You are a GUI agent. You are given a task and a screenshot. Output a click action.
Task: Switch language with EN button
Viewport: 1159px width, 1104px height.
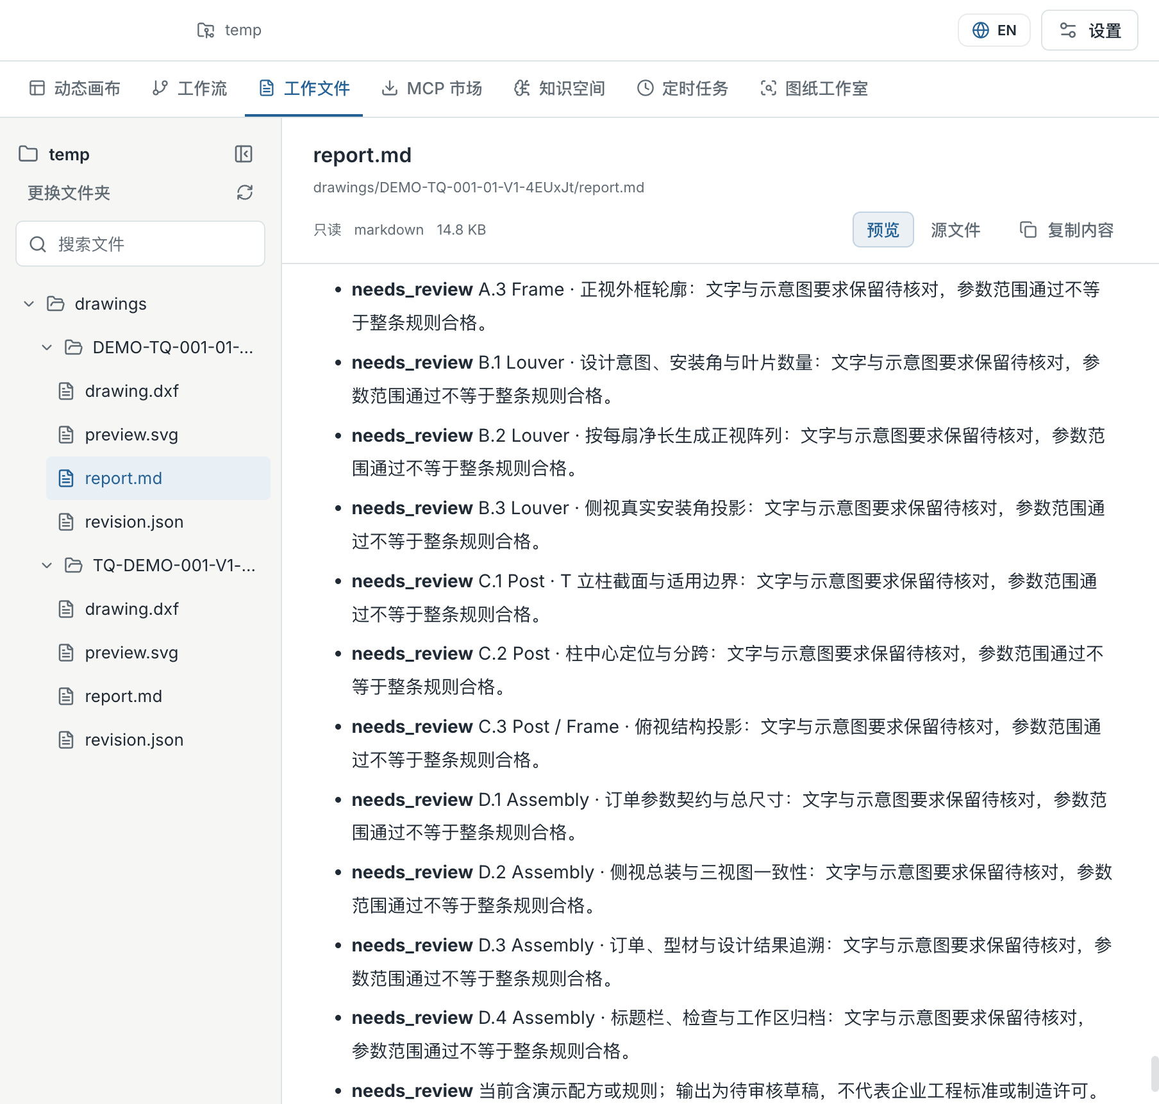(994, 30)
